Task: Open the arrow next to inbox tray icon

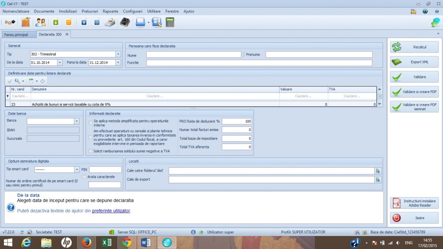Action: [x=148, y=22]
